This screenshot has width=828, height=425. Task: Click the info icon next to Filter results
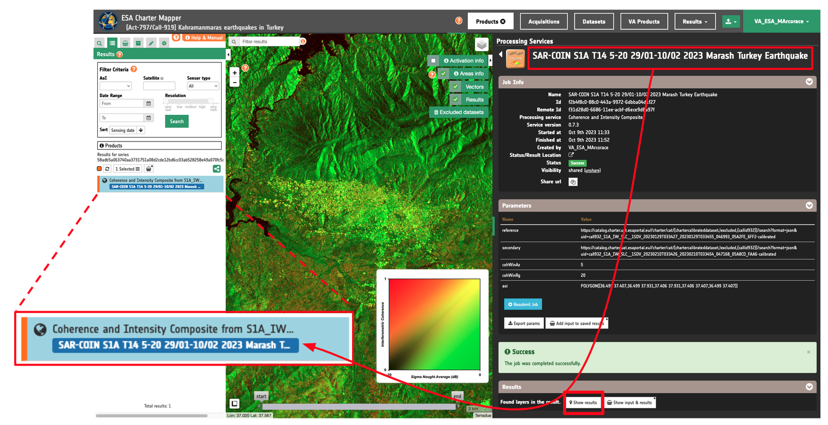(303, 41)
